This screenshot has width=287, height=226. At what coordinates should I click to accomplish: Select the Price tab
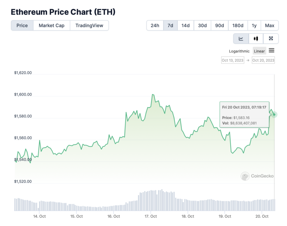[x=22, y=25]
